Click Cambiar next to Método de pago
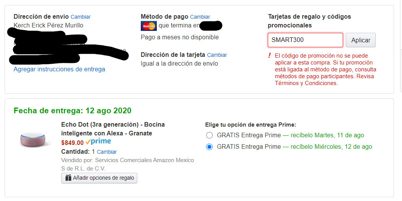This screenshot has width=402, height=201. tap(200, 17)
